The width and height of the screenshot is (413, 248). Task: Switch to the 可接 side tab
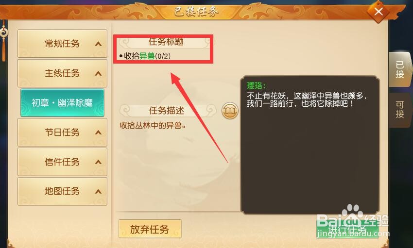point(399,110)
